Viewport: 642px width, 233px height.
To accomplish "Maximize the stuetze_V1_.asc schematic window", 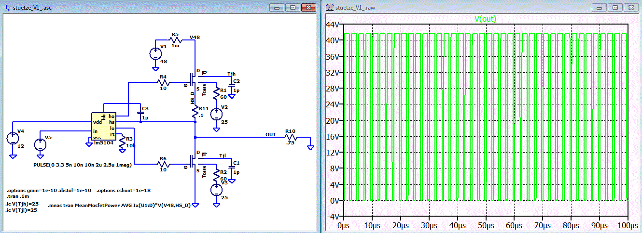I will pyautogui.click(x=293, y=7).
